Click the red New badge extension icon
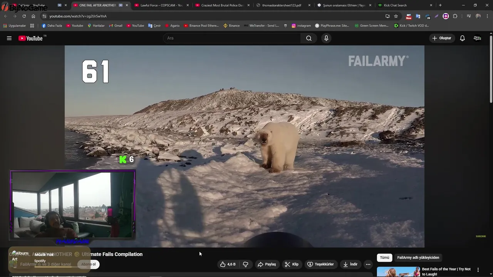Image resolution: width=493 pixels, height=277 pixels. click(x=409, y=17)
